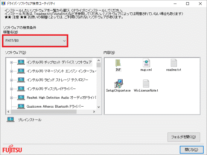Expand the インテル(R) ディスプレイドライバー node
Screen dimensions: 207x155
12,89
